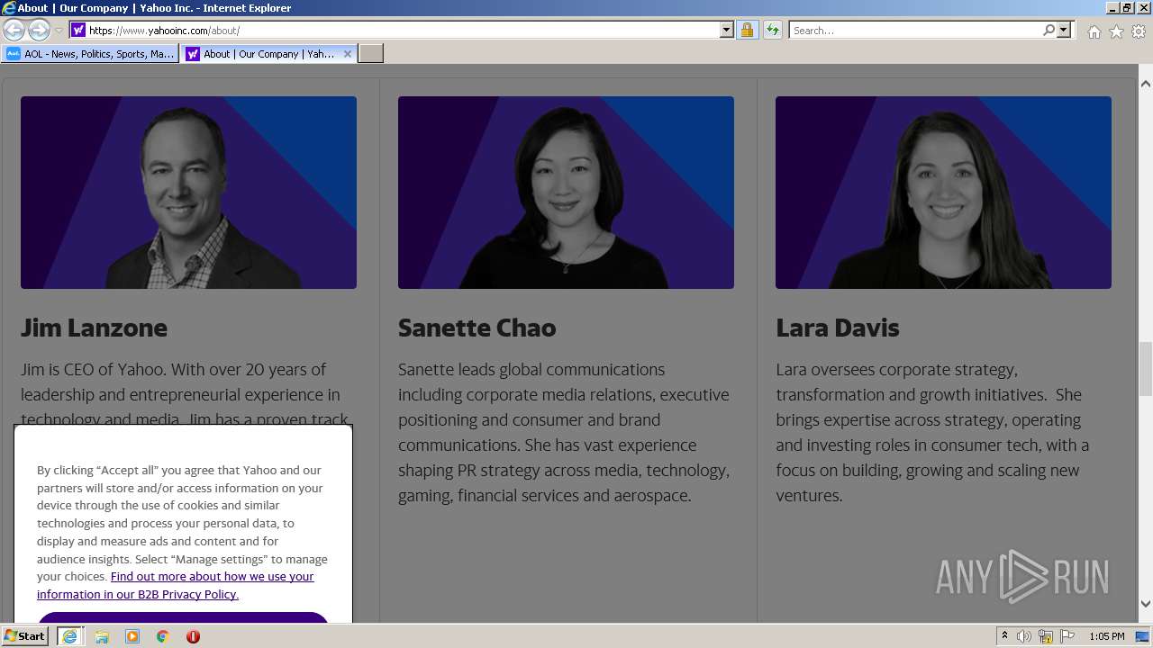This screenshot has height=648, width=1153.
Task: Expand the address bar autocomplete dropdown
Action: tap(727, 30)
